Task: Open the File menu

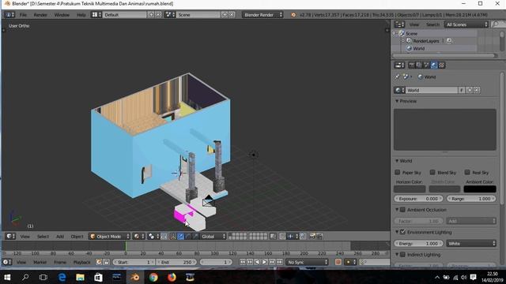Action: (x=23, y=15)
